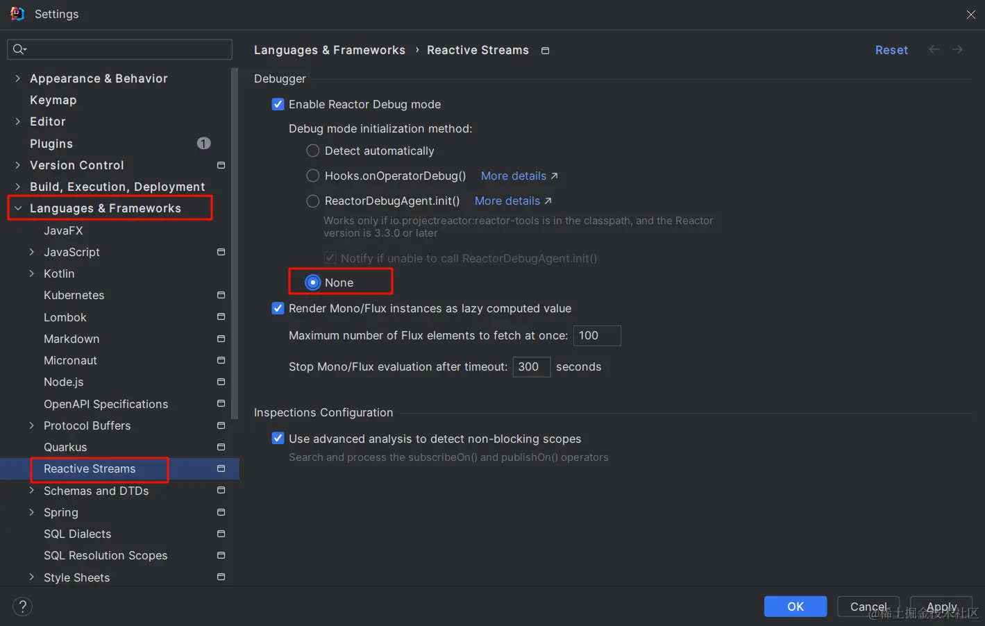
Task: Click the project-level icon beside Lombok
Action: click(x=221, y=316)
